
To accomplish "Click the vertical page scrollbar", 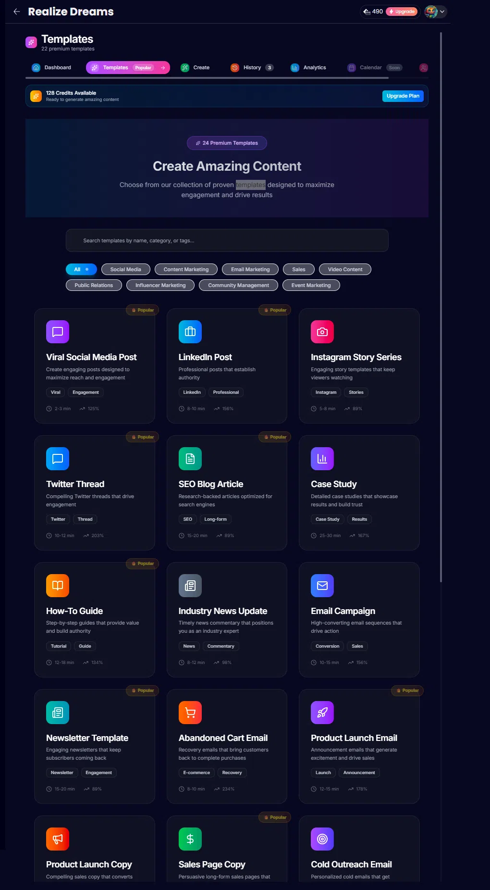I will [441, 308].
